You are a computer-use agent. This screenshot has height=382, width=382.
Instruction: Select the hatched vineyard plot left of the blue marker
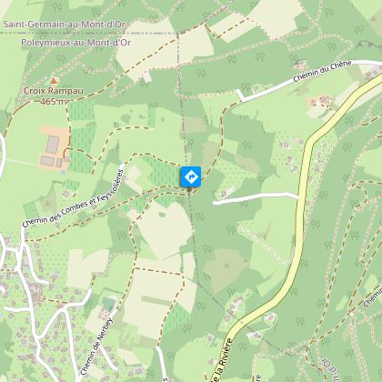coord(162,171)
